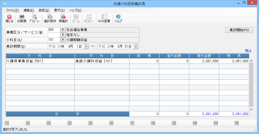Open 集計条件 aggregation conditions icon
259x134 pixels.
pyautogui.click(x=50, y=19)
